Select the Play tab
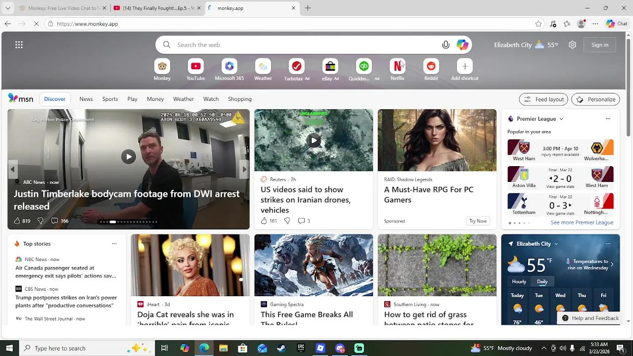Screen dimensions: 633x356 132,99
